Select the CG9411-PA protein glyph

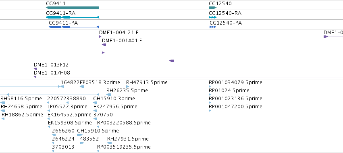(74, 27)
